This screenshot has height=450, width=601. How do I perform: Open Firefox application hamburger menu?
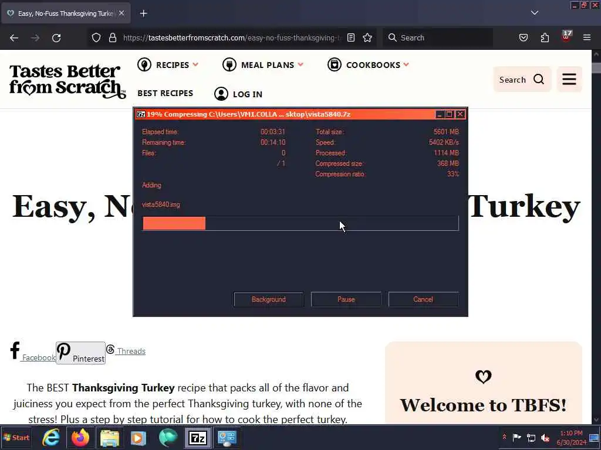[x=587, y=37]
